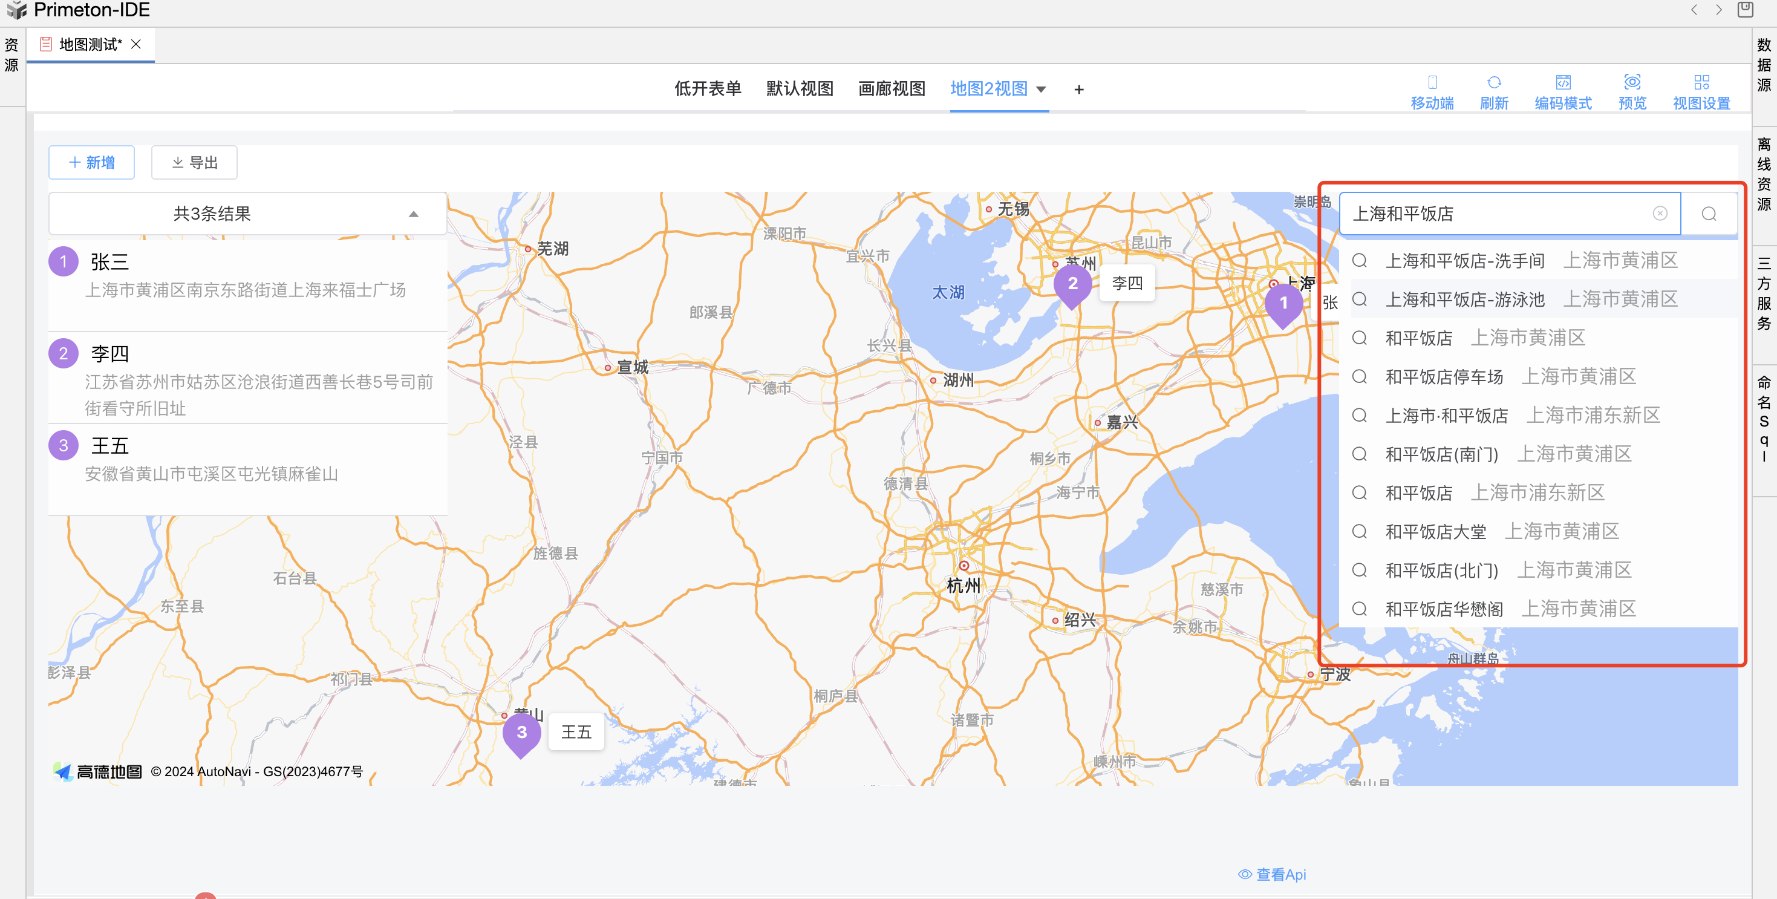Add a new view with plus button
The height and width of the screenshot is (899, 1777).
[x=1079, y=90]
